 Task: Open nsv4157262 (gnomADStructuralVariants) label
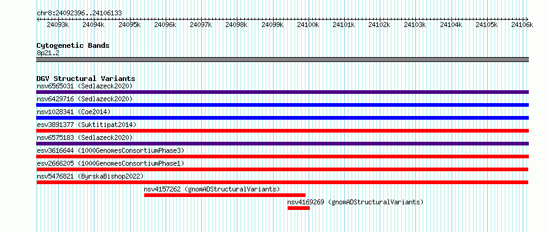(212, 189)
